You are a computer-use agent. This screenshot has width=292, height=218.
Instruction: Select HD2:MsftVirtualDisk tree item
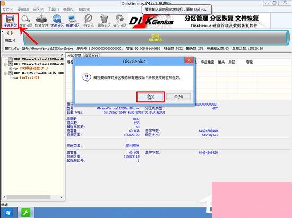click(x=39, y=73)
